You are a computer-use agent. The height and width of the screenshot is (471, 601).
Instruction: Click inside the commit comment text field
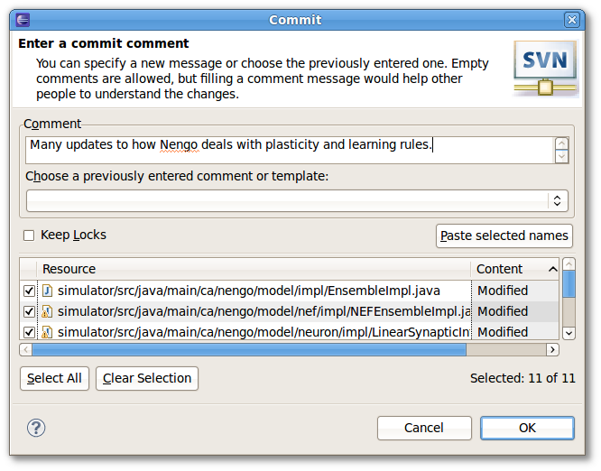point(290,150)
